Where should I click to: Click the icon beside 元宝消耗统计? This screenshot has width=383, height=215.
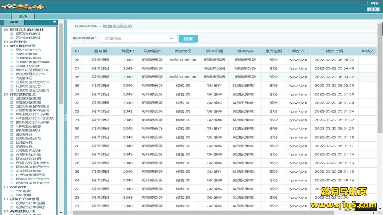[x=12, y=38]
